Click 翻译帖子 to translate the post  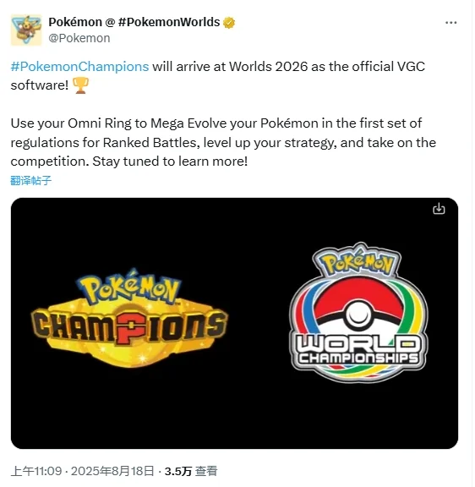click(30, 180)
